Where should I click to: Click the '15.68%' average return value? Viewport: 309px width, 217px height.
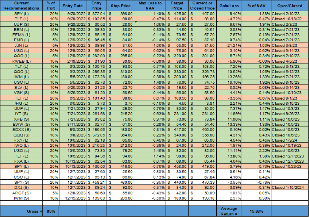pyautogui.click(x=256, y=211)
